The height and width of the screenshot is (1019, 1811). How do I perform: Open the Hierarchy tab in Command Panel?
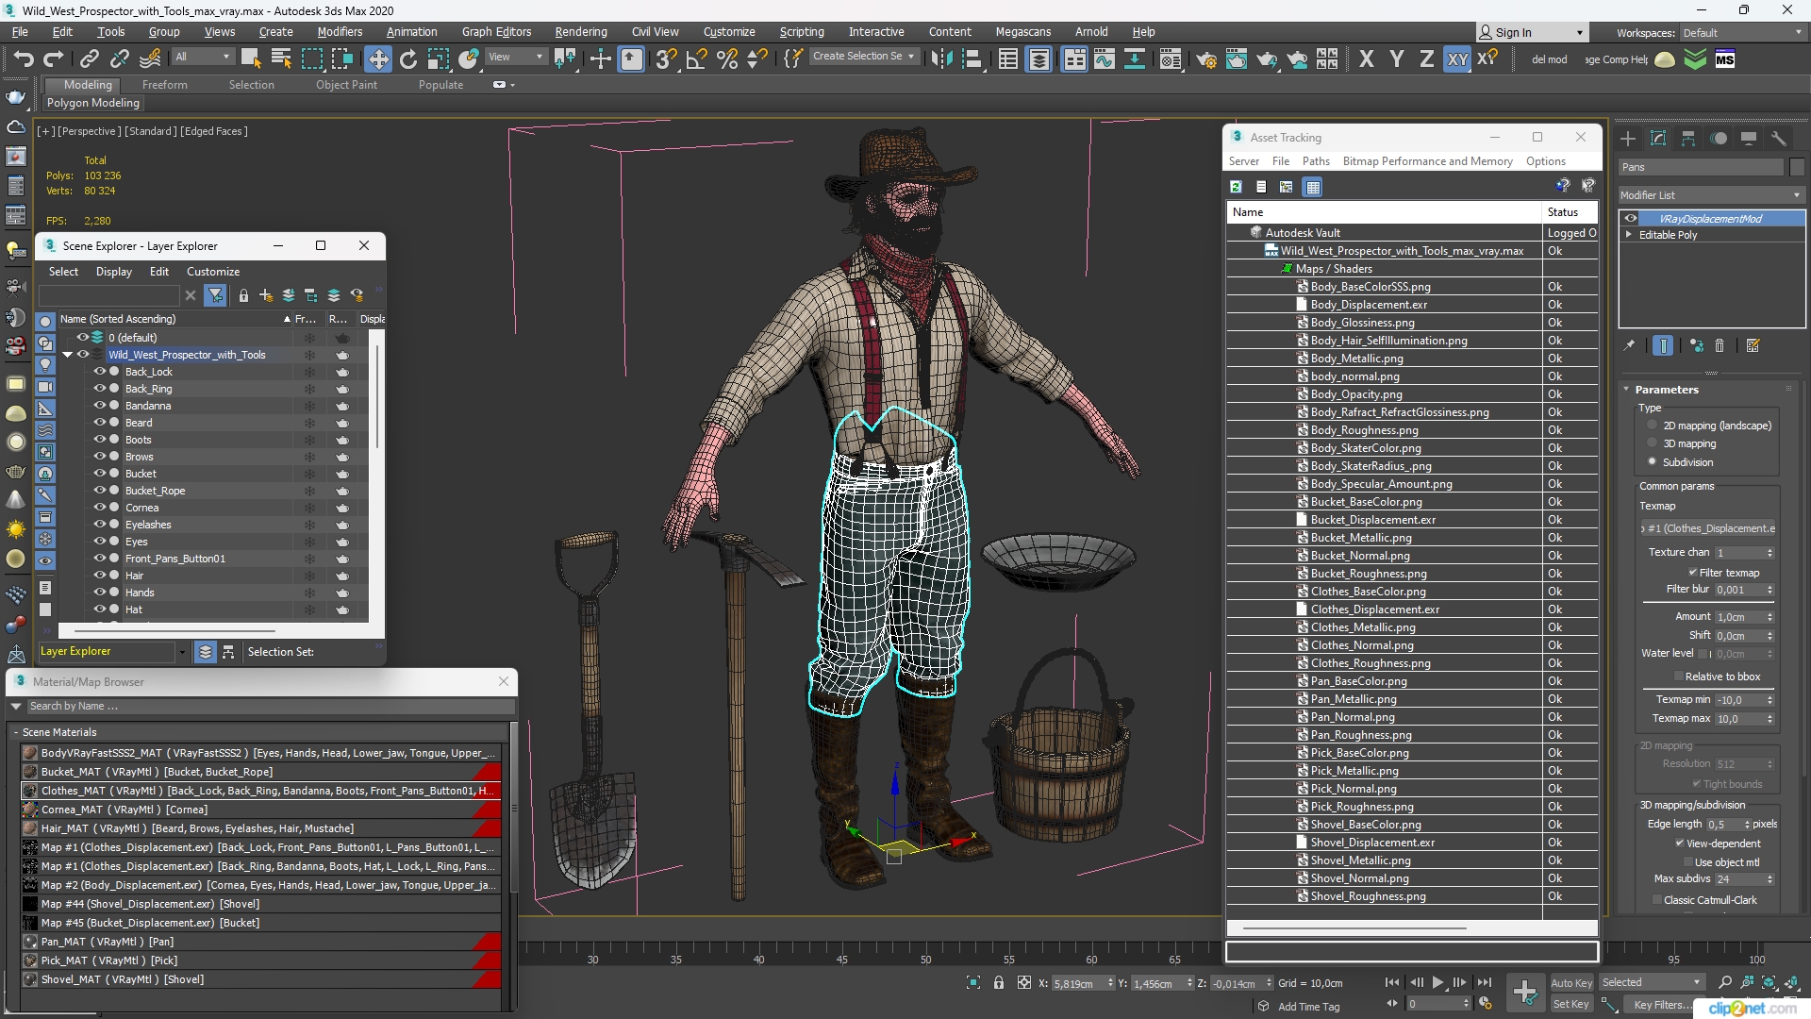point(1688,139)
